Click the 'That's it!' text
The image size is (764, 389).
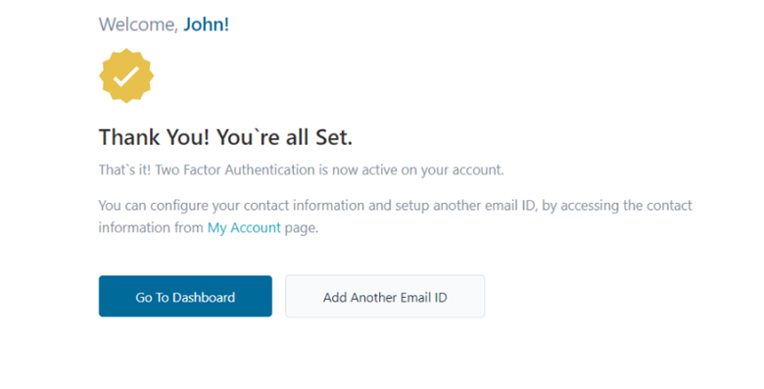124,170
